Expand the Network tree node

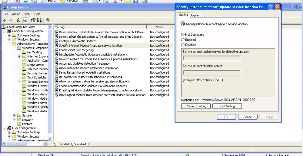pyautogui.click(x=14, y=120)
